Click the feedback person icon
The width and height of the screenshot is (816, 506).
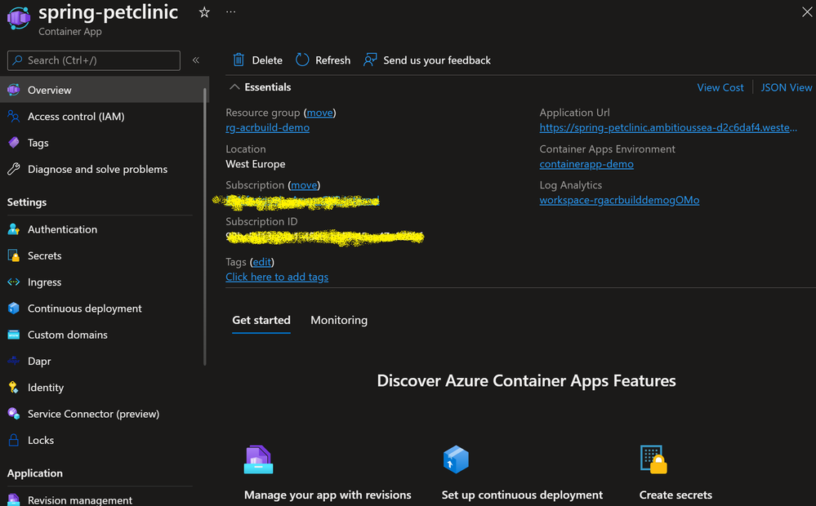tap(370, 60)
